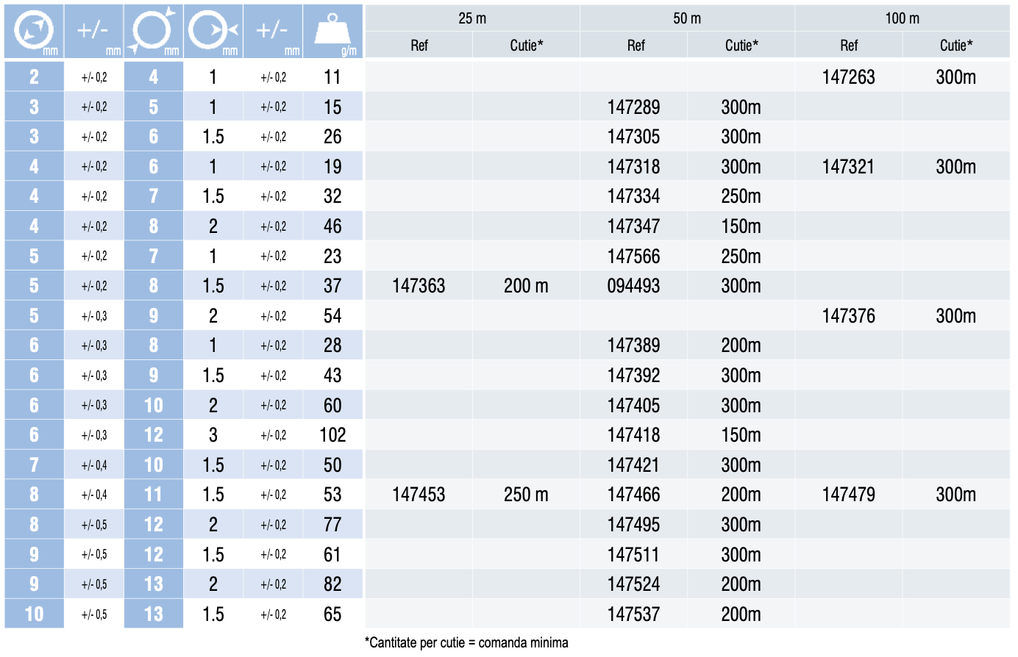Image resolution: width=1018 pixels, height=657 pixels.
Task: Click the Ref header under 25 m
Action: tap(419, 46)
